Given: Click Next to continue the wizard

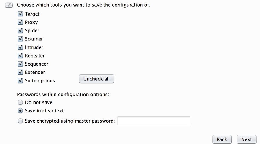Looking at the screenshot, I should coord(246,139).
